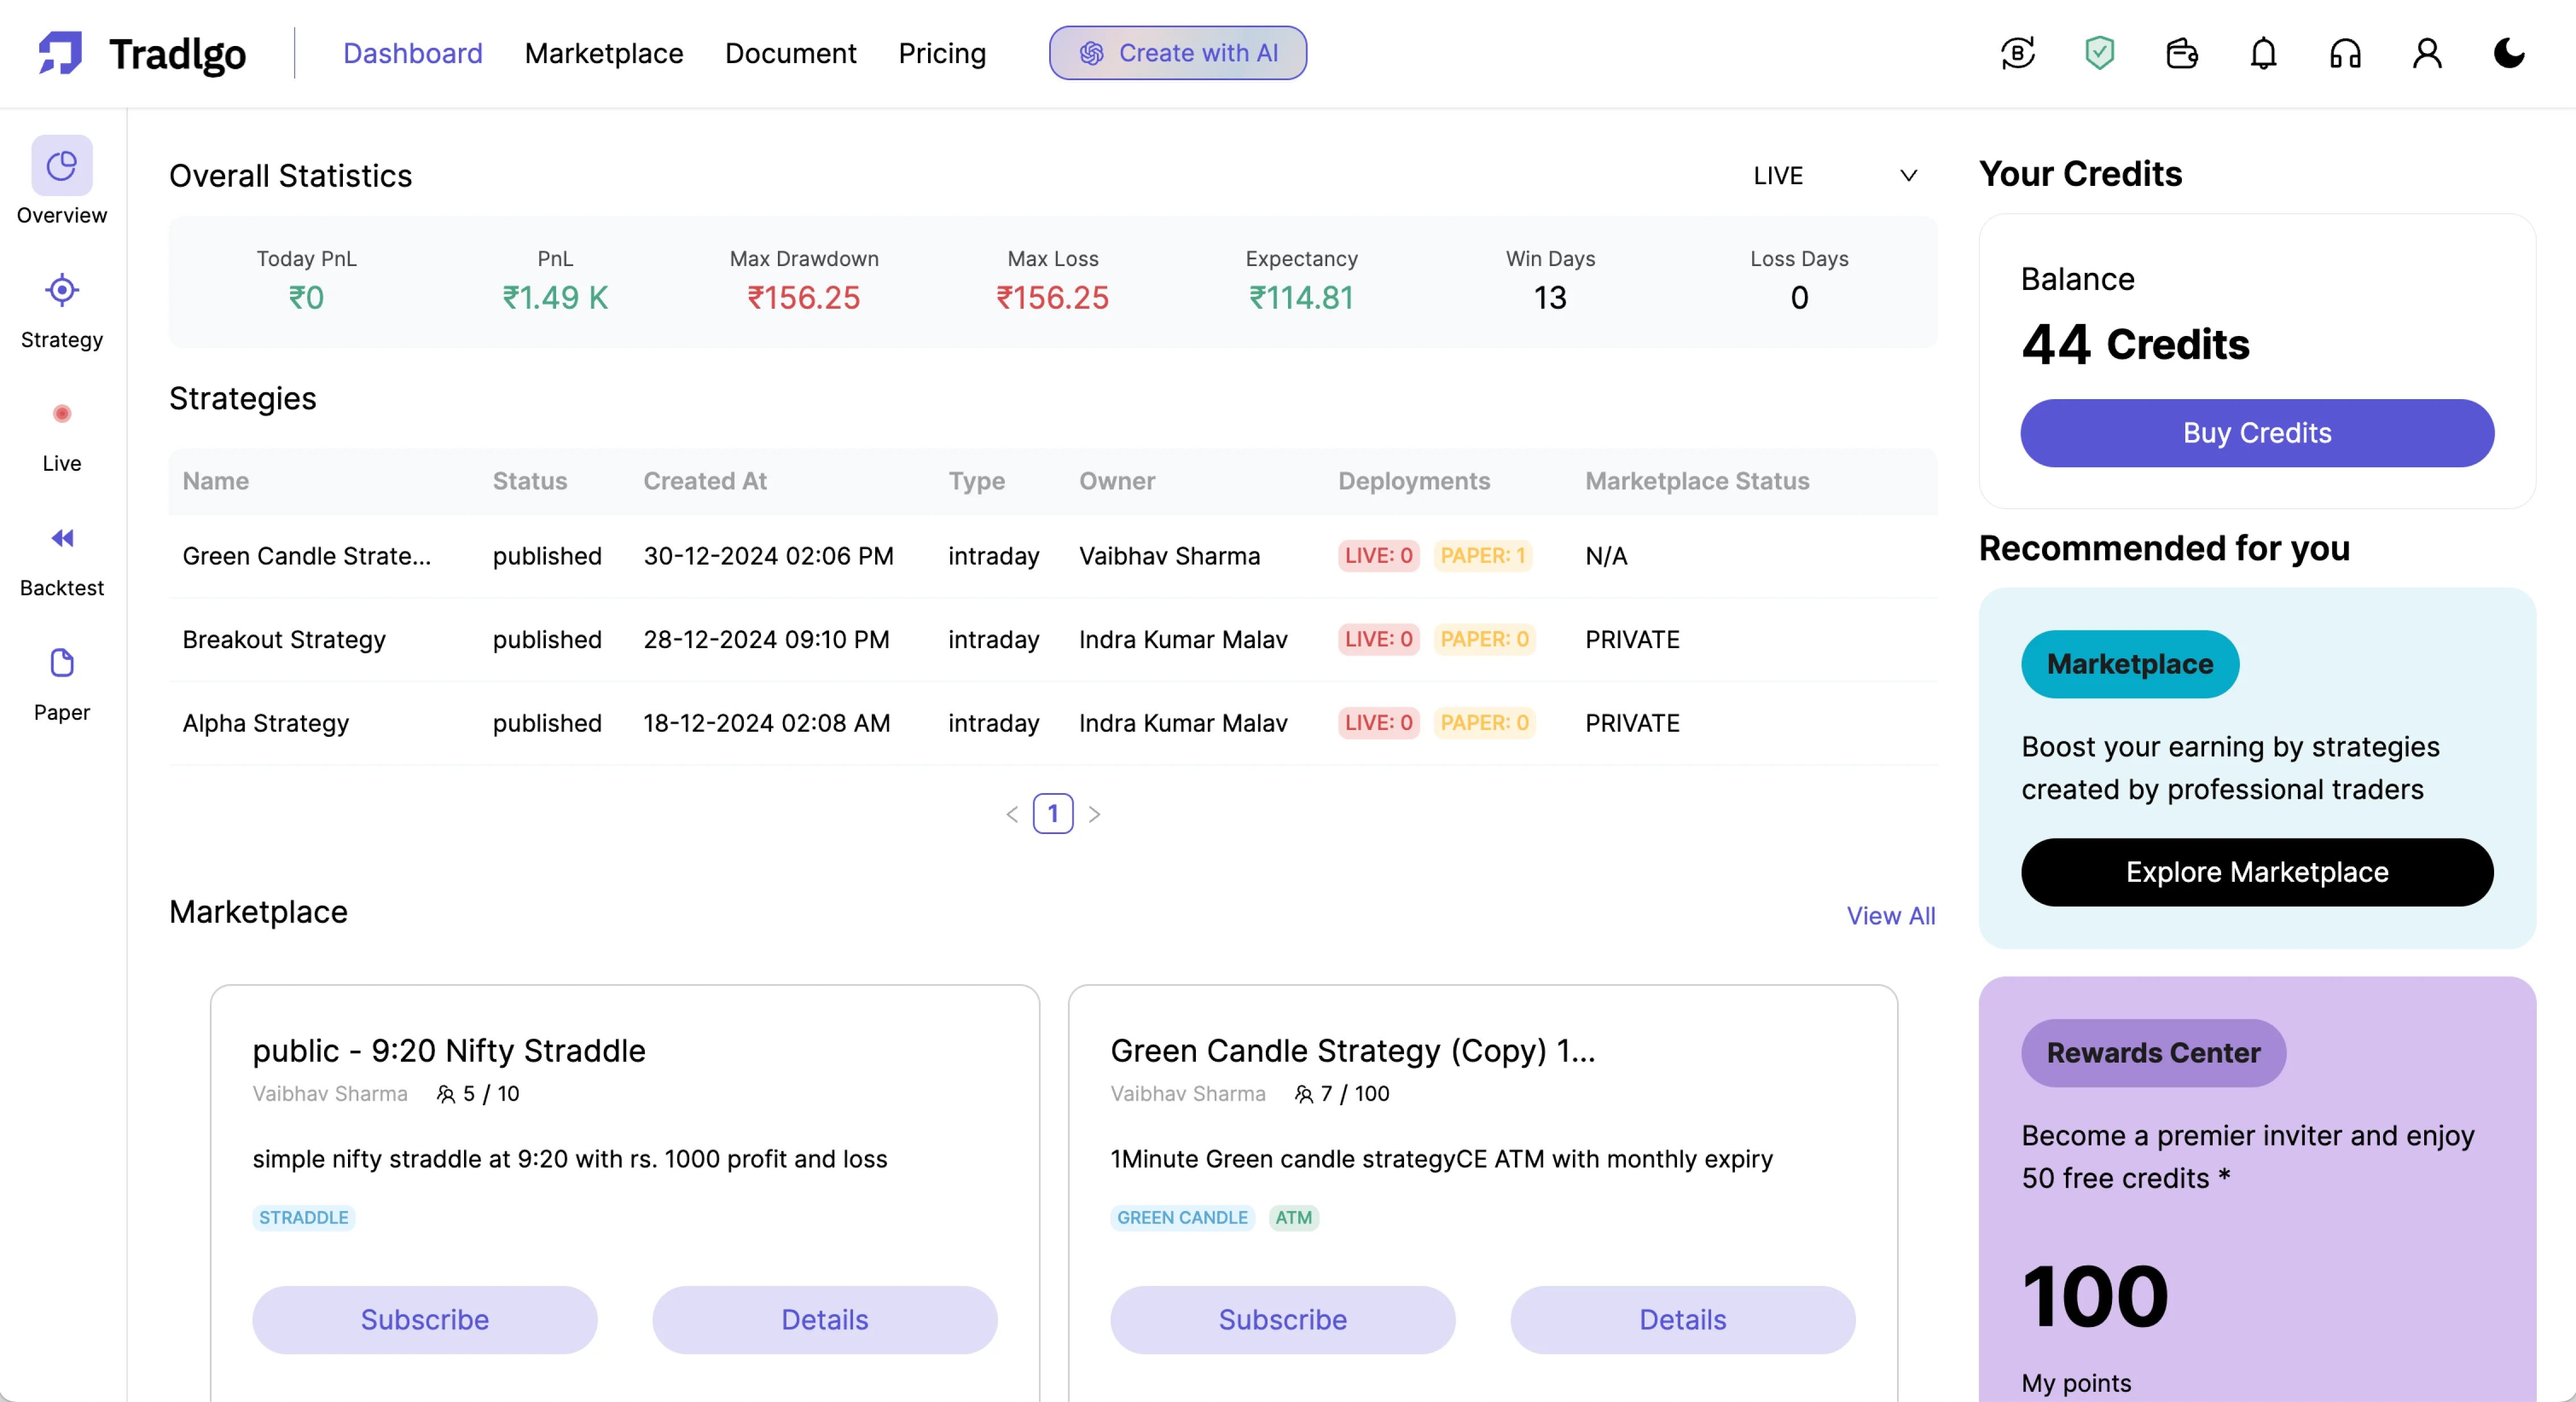Screen dimensions: 2576x1402
Task: Select the Strategy icon in sidebar
Action: click(x=61, y=305)
